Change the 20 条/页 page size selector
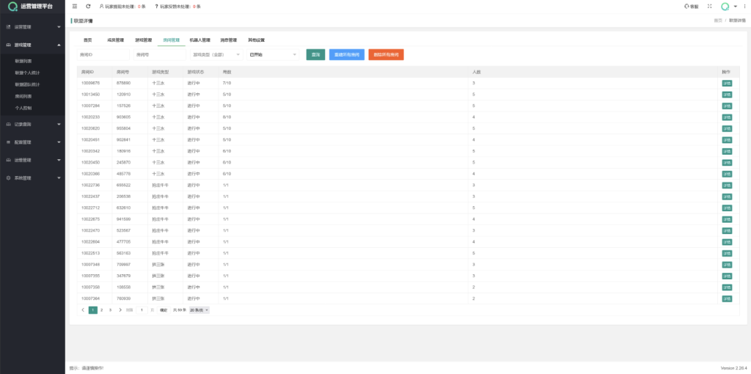The width and height of the screenshot is (751, 374). [x=200, y=310]
